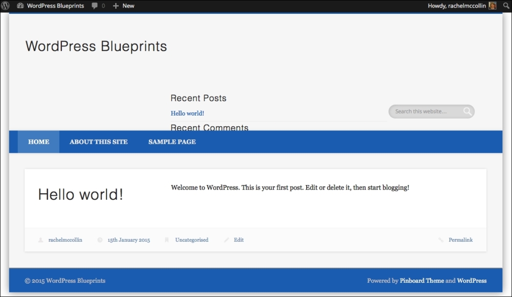Visit the WordPress footer link
The height and width of the screenshot is (297, 512).
tap(472, 281)
